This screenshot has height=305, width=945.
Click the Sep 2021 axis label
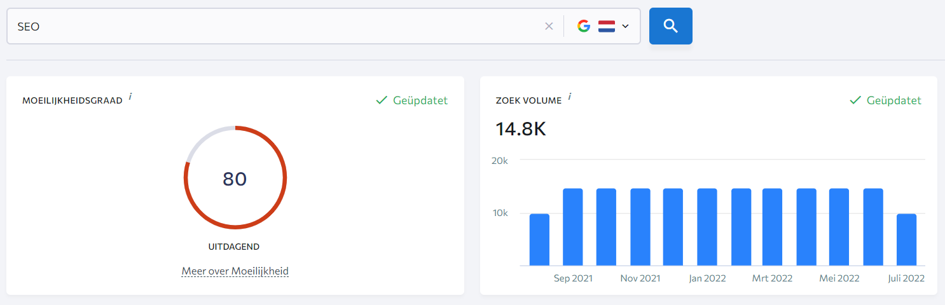pyautogui.click(x=573, y=278)
